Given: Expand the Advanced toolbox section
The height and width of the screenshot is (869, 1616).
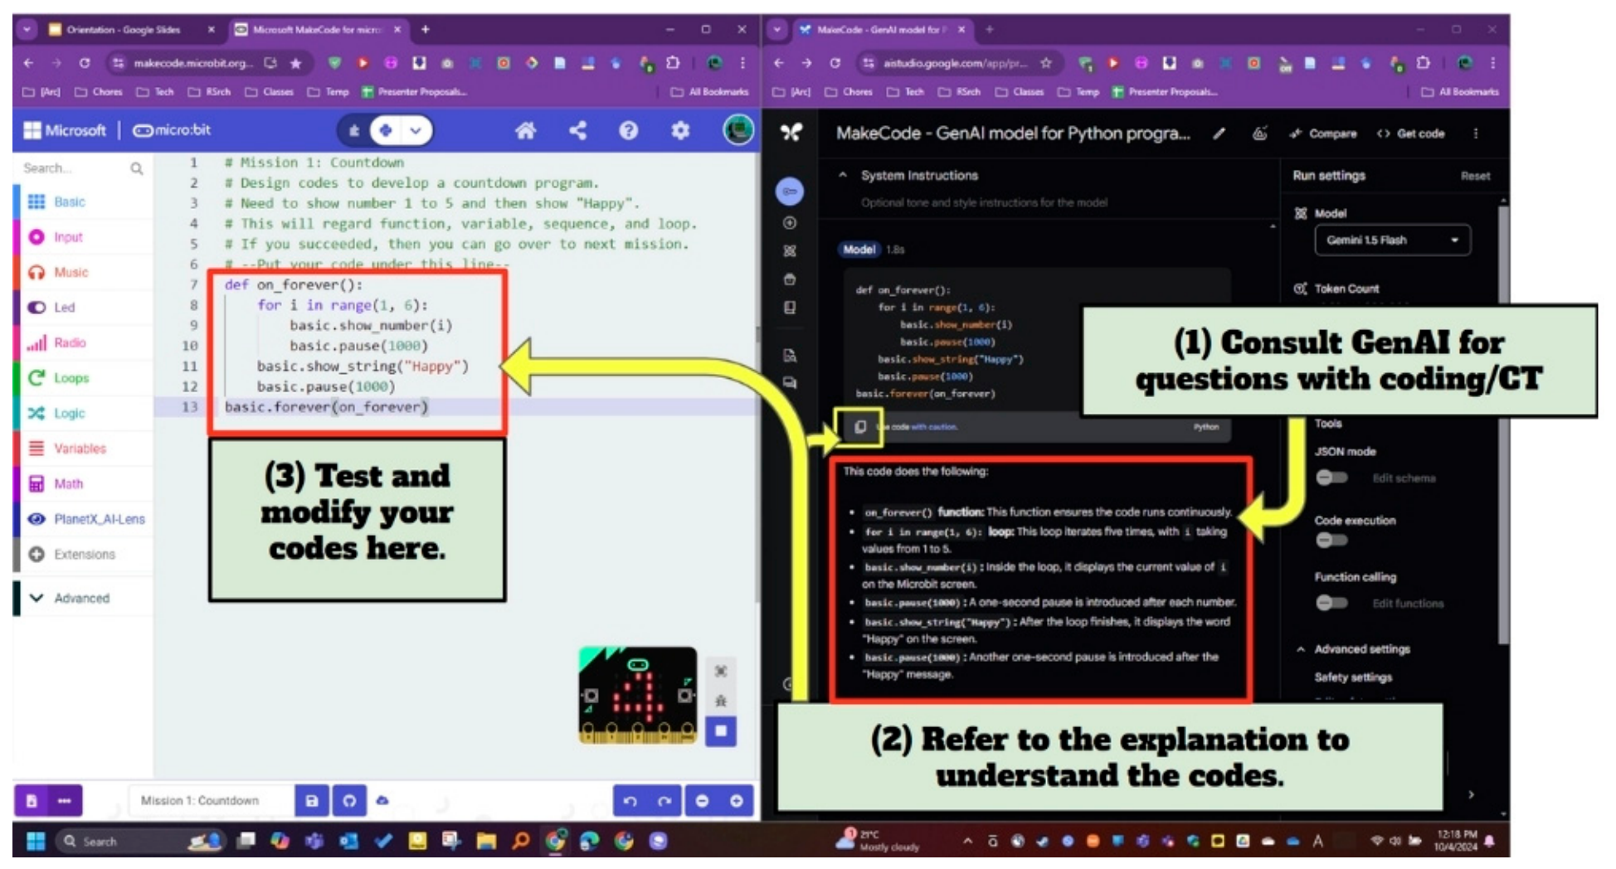Looking at the screenshot, I should tap(84, 598).
